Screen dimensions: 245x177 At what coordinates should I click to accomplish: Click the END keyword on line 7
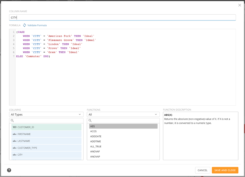(46, 56)
